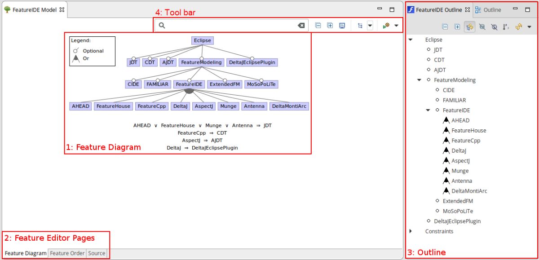Click the Or-group icon beside DeltaJ in outline

[x=446, y=150]
